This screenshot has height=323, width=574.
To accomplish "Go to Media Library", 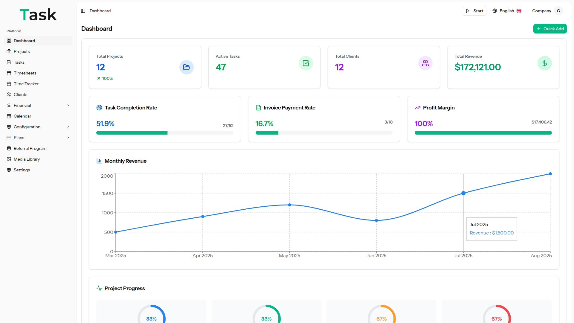I will pyautogui.click(x=27, y=159).
